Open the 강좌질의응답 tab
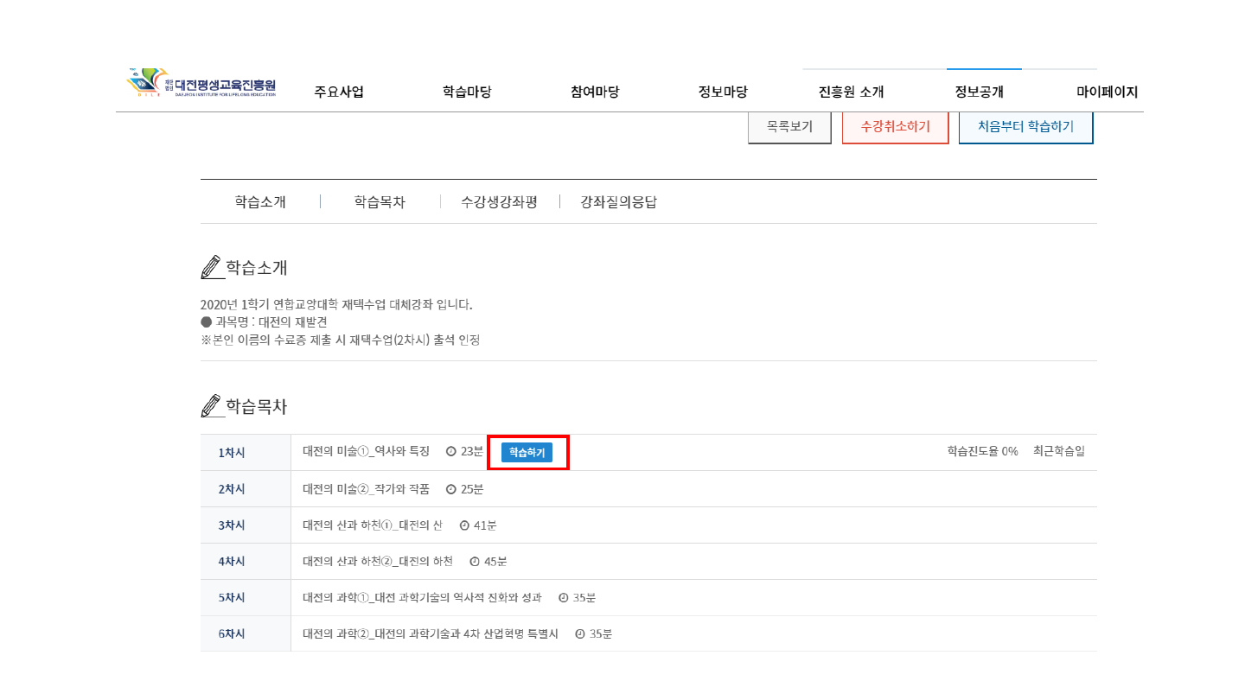 coord(618,202)
